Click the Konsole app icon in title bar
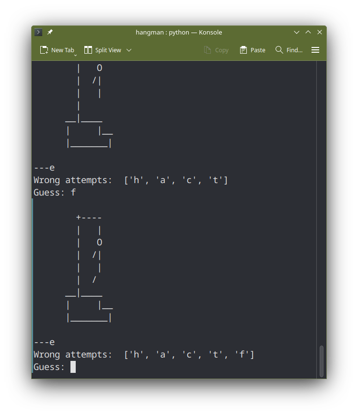The width and height of the screenshot is (358, 416). [38, 32]
